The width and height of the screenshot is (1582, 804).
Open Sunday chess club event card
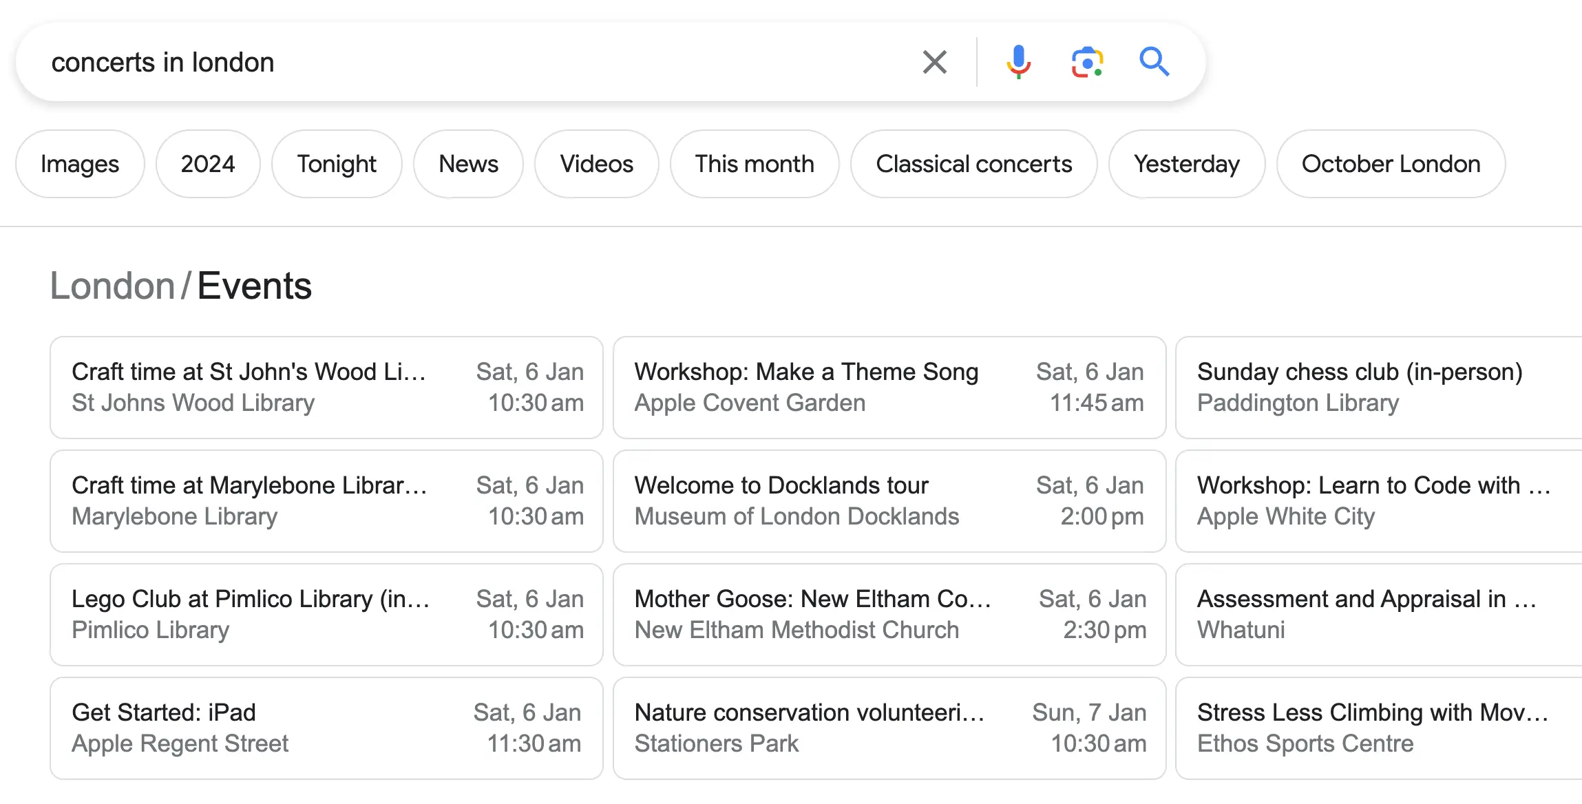tap(1377, 387)
